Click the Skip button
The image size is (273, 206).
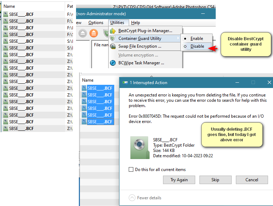coord(215,180)
